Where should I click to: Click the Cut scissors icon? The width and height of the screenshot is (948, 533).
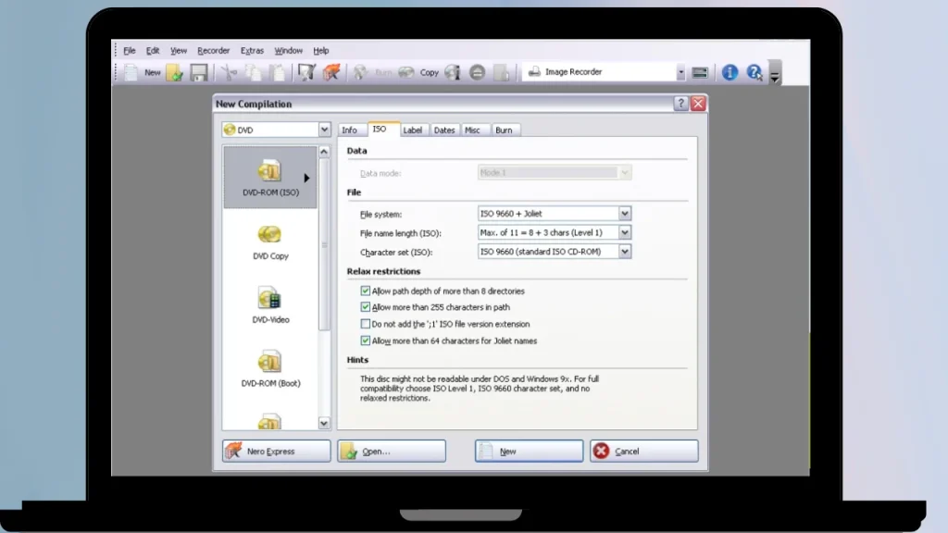(230, 72)
